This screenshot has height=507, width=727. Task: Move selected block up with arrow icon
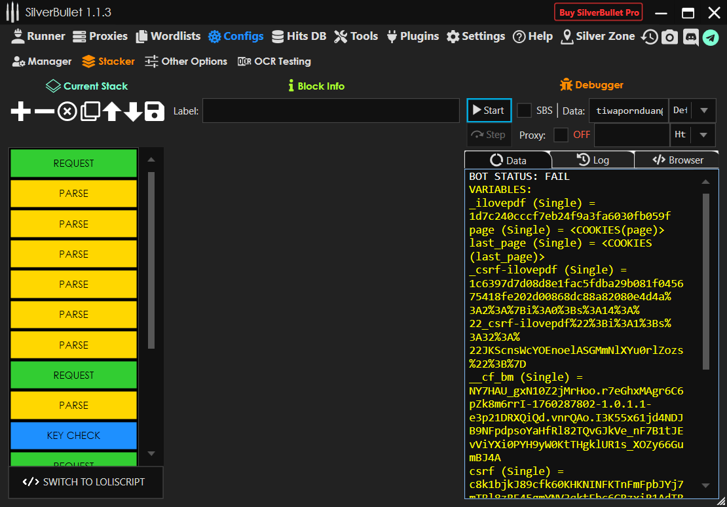(x=111, y=111)
